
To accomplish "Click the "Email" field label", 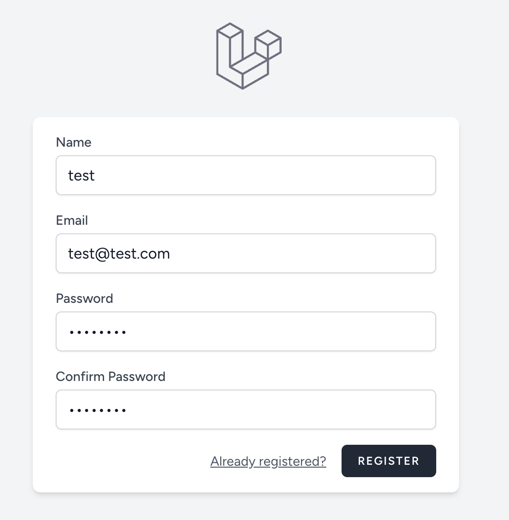I will coord(72,220).
